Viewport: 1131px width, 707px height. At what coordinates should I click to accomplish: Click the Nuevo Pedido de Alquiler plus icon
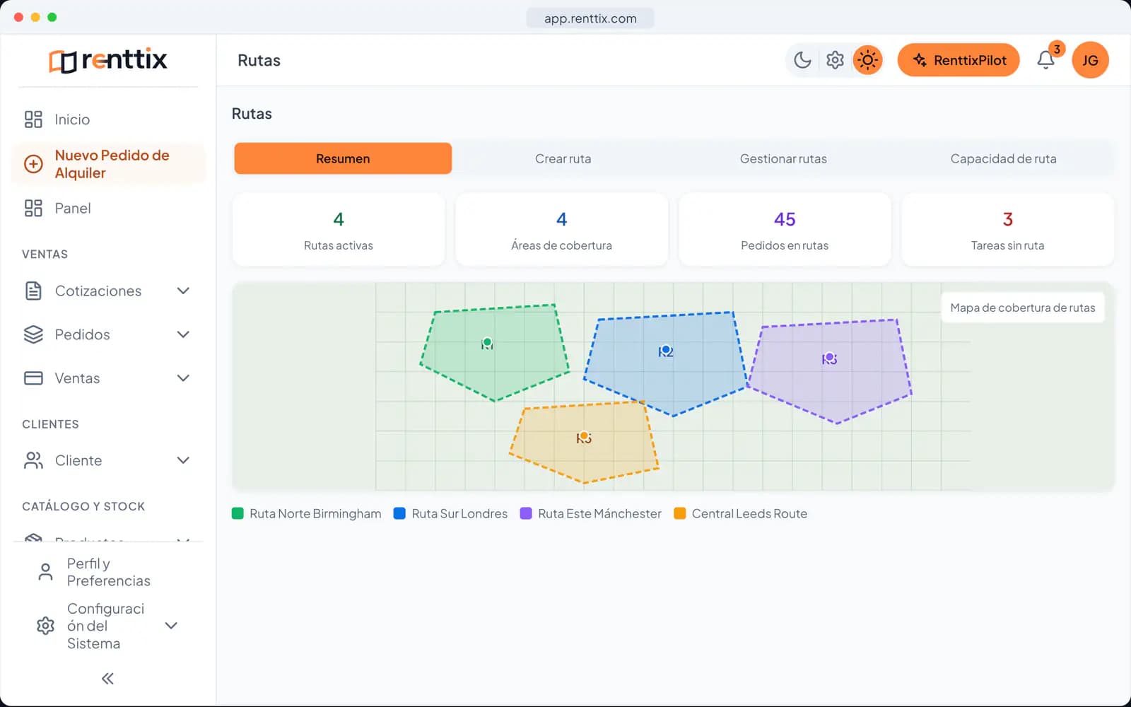click(x=33, y=164)
